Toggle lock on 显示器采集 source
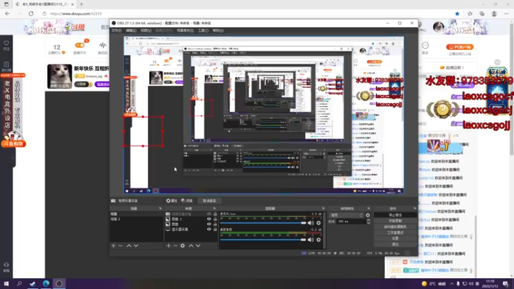 pos(215,229)
